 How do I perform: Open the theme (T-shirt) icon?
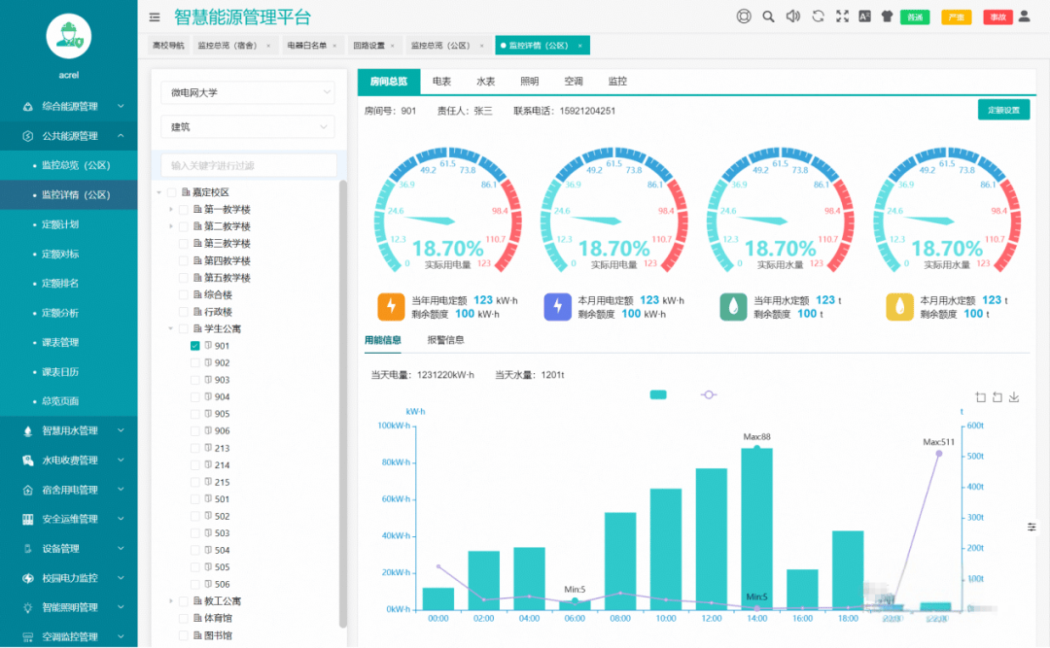pos(886,17)
